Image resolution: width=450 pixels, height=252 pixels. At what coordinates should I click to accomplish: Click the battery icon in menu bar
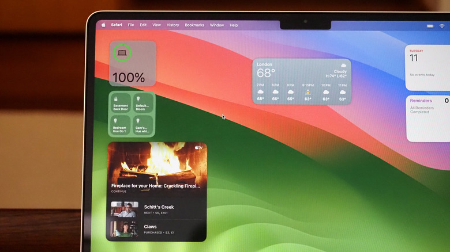pyautogui.click(x=430, y=26)
